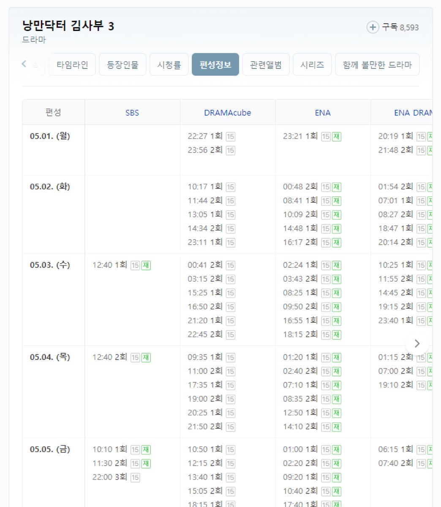Viewport: 441px width, 507px height.
Task: Open the 등장인물 tab
Action: coord(122,65)
